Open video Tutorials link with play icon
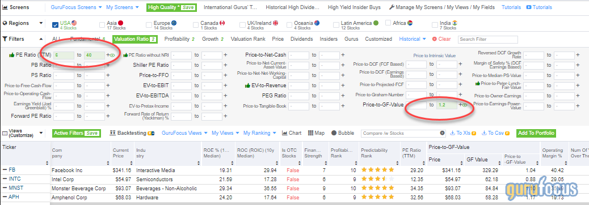Screen dimensions: 589x205 [540, 7]
